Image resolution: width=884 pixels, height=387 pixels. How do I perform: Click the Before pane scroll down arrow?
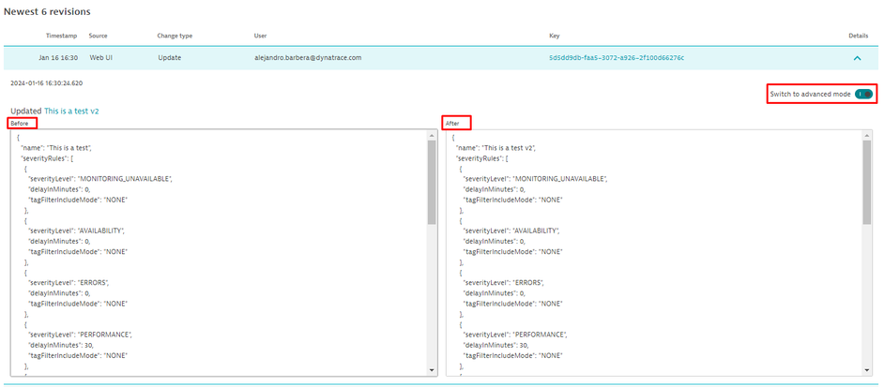point(432,370)
